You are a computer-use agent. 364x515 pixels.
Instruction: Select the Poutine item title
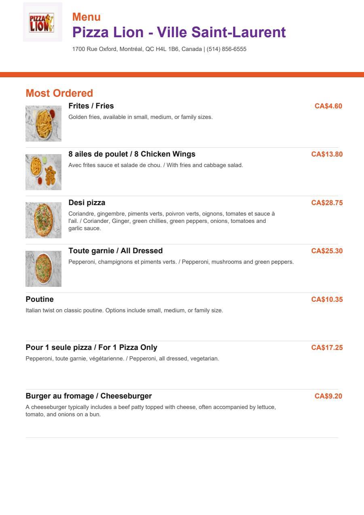click(x=40, y=299)
